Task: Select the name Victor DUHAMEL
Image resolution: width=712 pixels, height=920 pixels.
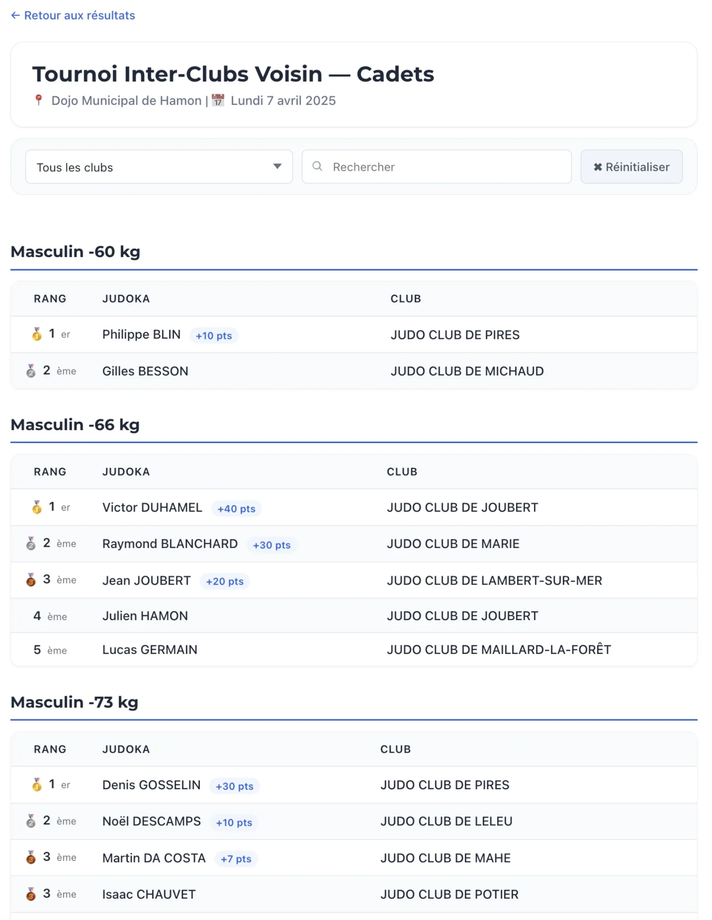Action: [152, 508]
